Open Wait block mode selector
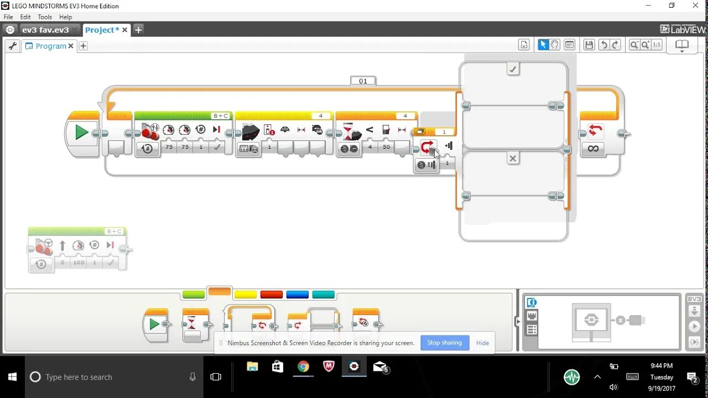The width and height of the screenshot is (708, 398). pyautogui.click(x=348, y=149)
